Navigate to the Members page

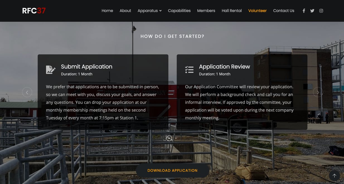click(x=206, y=11)
